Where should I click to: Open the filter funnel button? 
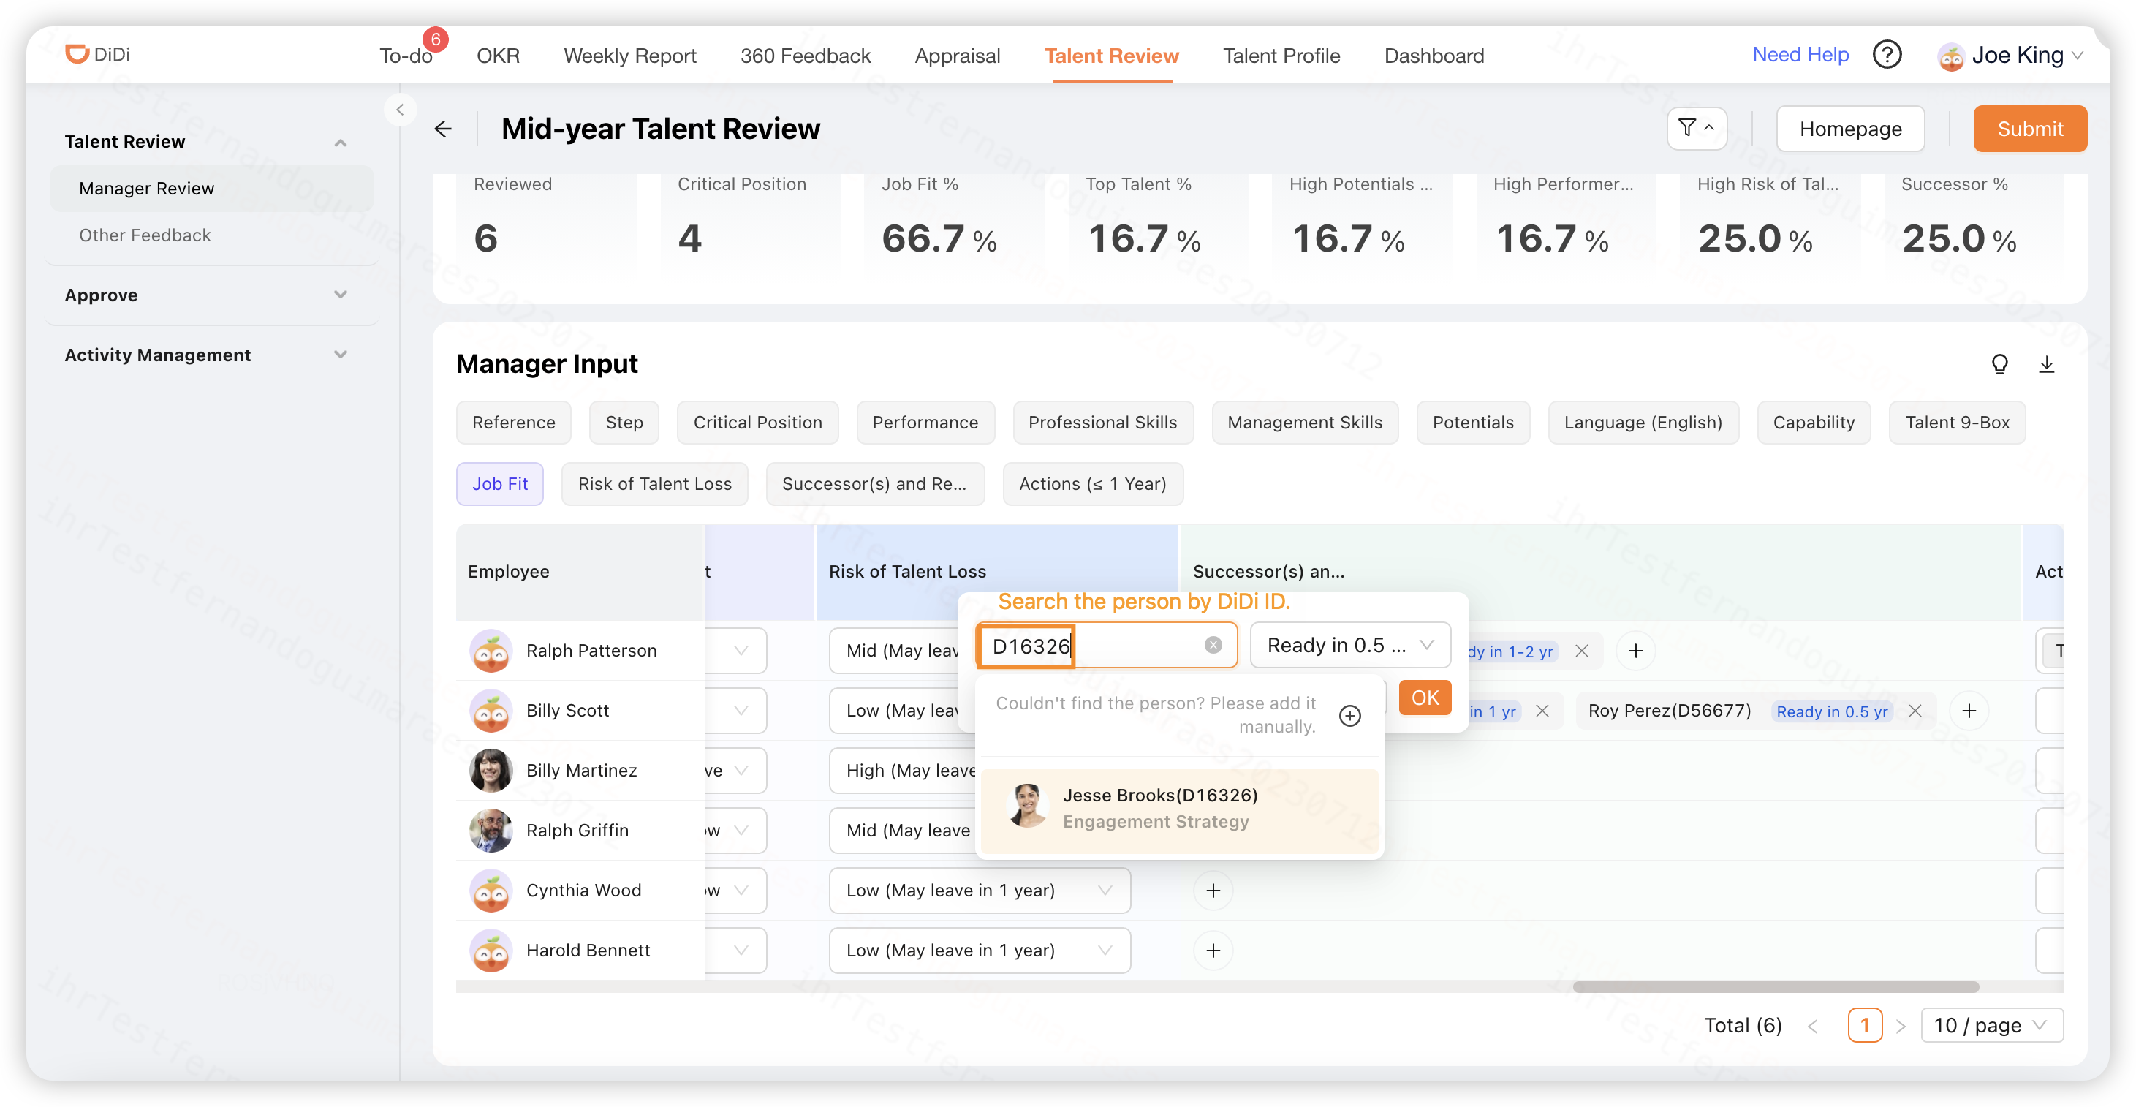coord(1697,129)
